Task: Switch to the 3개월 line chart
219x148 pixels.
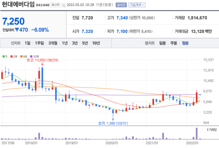Action: point(53,43)
